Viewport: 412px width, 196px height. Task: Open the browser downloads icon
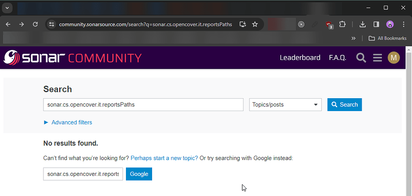click(x=363, y=25)
